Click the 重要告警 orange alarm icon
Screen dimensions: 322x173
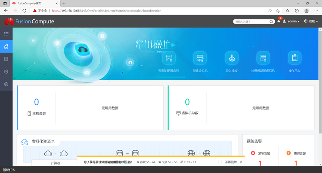(x=288, y=153)
